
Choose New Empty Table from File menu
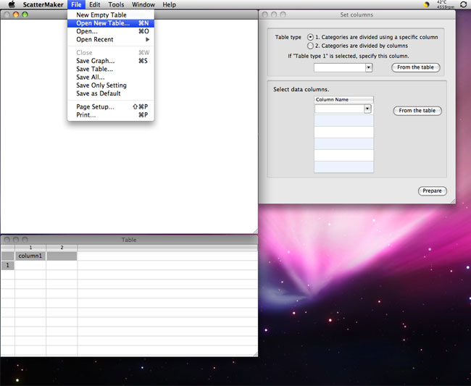pyautogui.click(x=111, y=14)
